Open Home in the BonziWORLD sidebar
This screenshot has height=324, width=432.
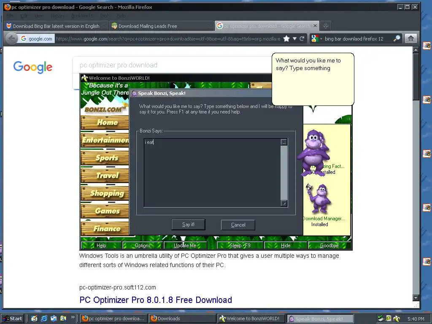pos(105,122)
